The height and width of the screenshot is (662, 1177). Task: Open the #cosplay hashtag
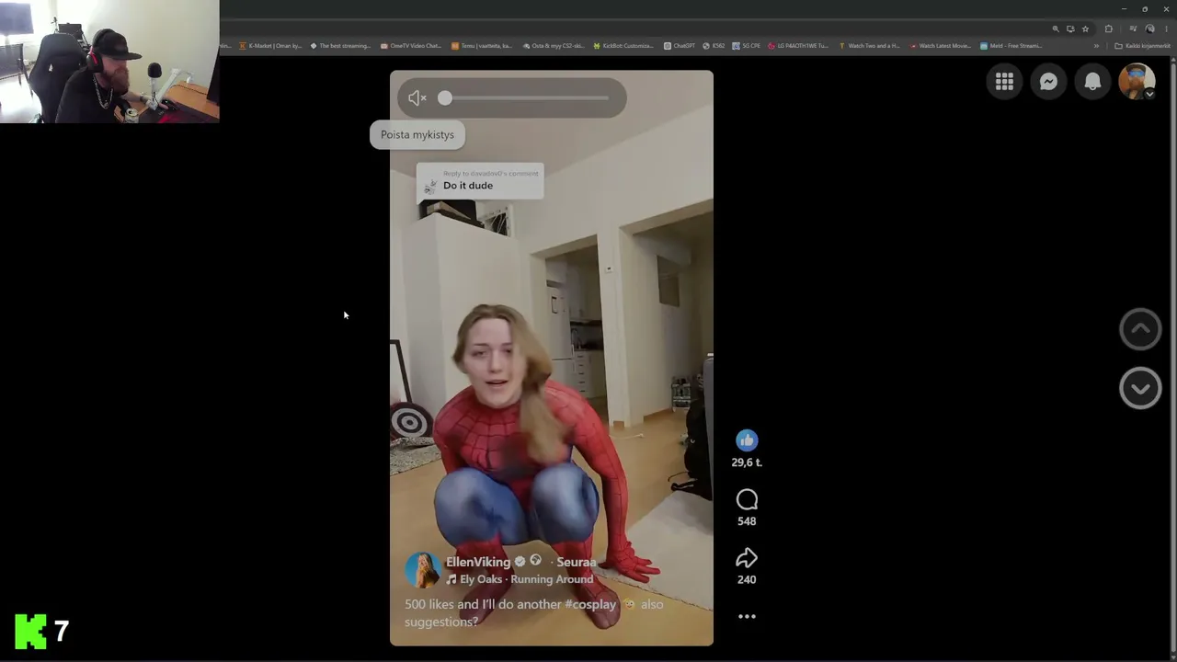(x=590, y=604)
